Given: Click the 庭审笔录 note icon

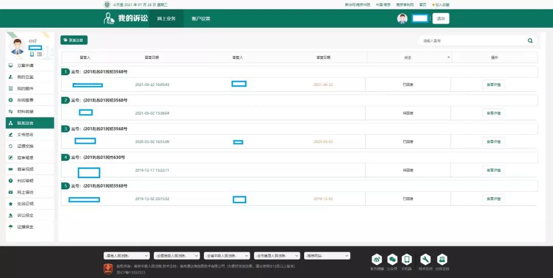Looking at the screenshot, I should click(x=11, y=158).
